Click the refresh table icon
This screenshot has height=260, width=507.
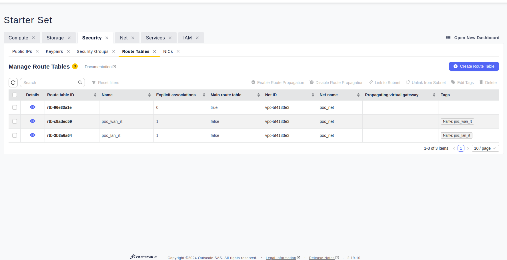[x=13, y=83]
